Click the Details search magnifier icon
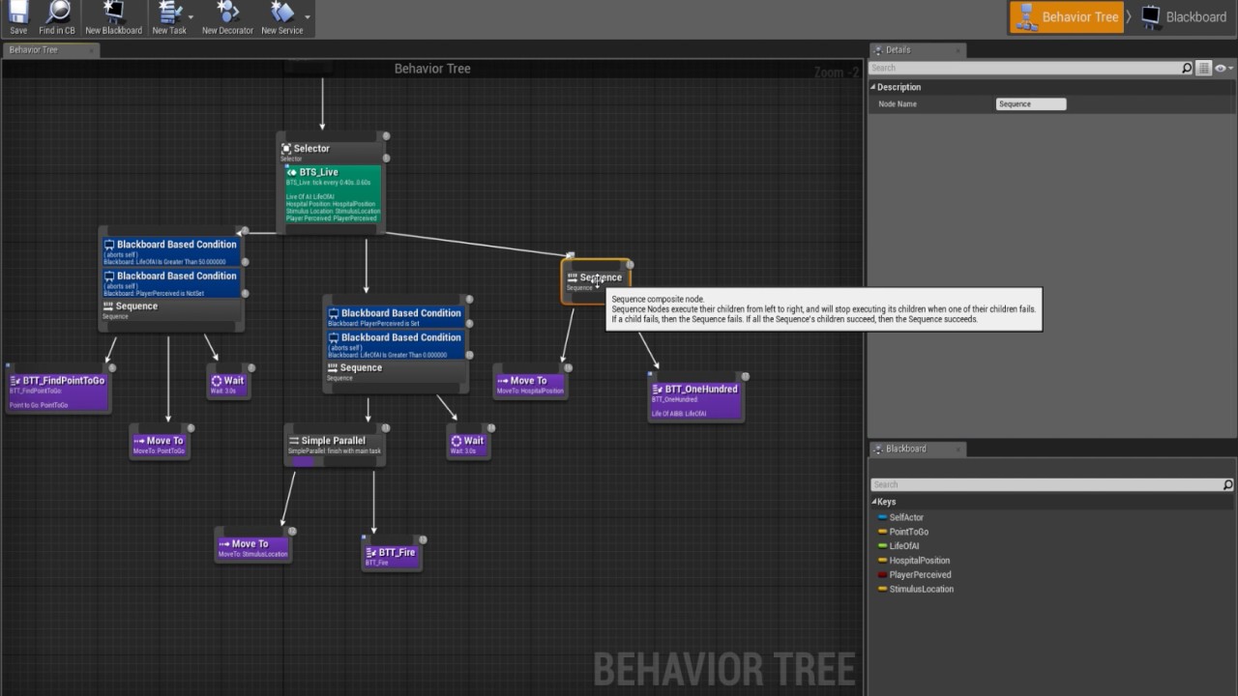Screen dimensions: 1238x696 (x=1187, y=68)
